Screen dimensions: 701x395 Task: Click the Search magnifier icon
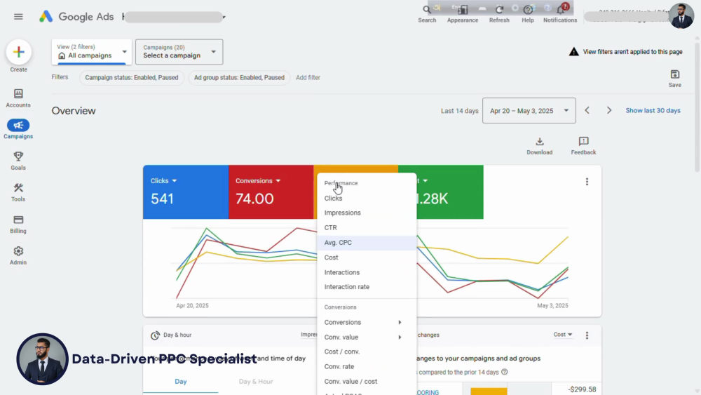427,9
